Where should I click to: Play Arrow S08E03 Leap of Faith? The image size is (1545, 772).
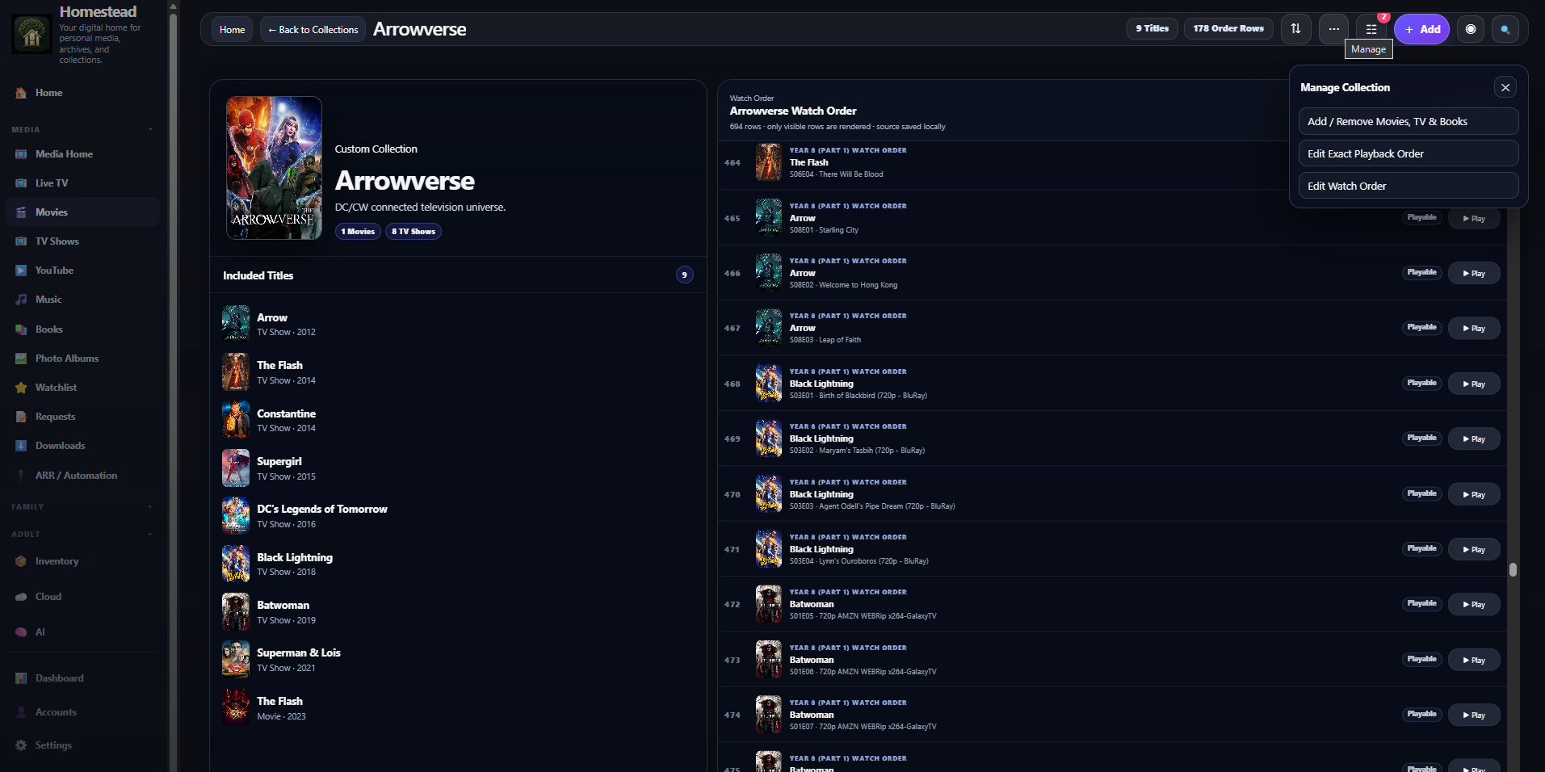[1474, 329]
